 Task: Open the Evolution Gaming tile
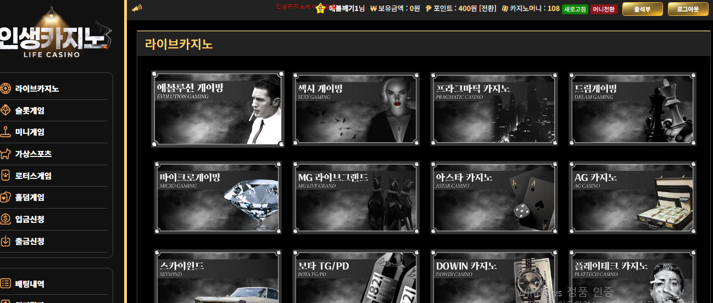[x=218, y=109]
